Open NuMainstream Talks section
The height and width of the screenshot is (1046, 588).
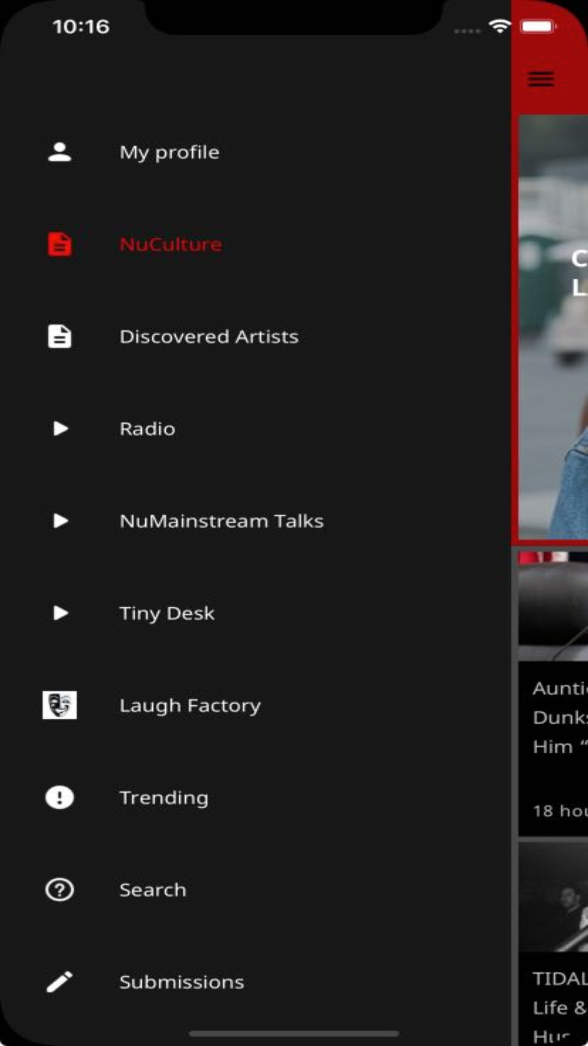click(x=255, y=521)
